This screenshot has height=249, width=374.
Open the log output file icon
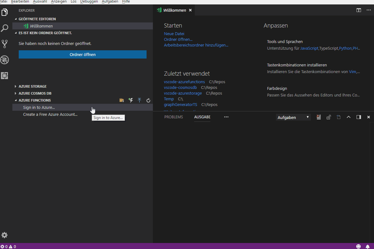[339, 117]
